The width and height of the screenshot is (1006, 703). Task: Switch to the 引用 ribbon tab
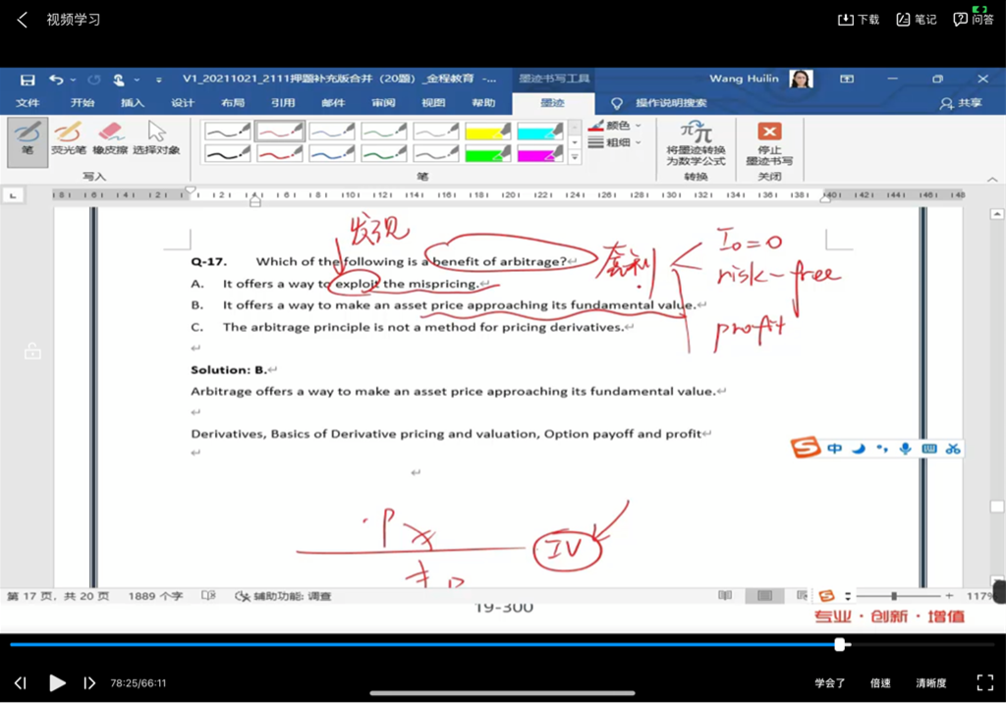point(283,103)
